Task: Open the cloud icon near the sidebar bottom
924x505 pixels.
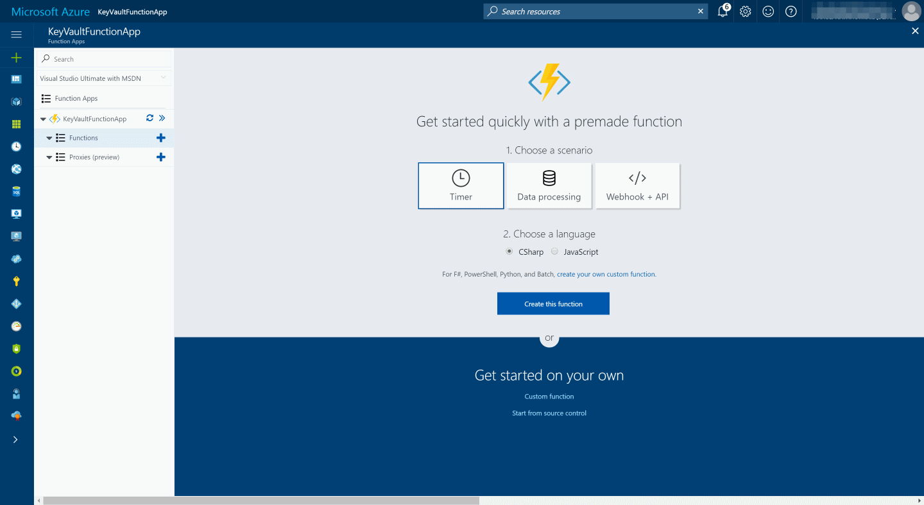Action: (17, 416)
